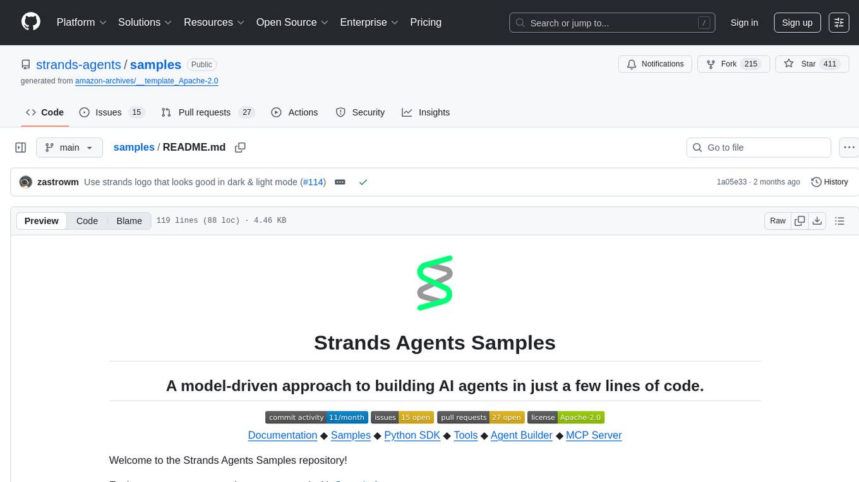Expand the Enterprise menu
Viewport: 859px width, 482px height.
(x=369, y=22)
